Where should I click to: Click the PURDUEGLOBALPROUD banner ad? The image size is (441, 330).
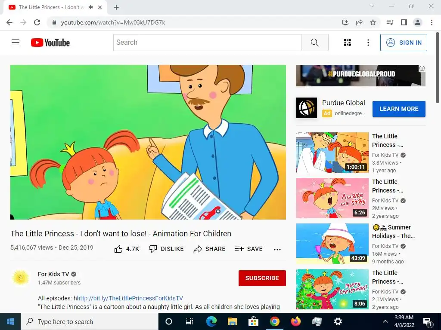(x=360, y=76)
